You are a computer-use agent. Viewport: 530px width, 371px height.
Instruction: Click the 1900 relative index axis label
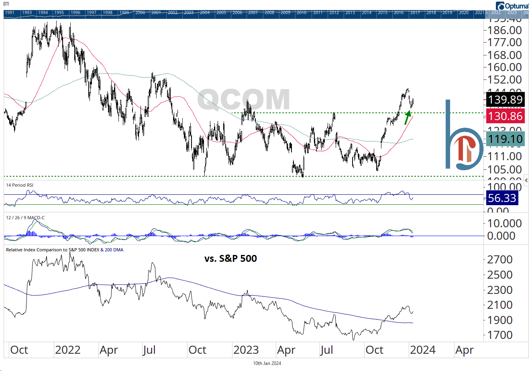(x=500, y=320)
